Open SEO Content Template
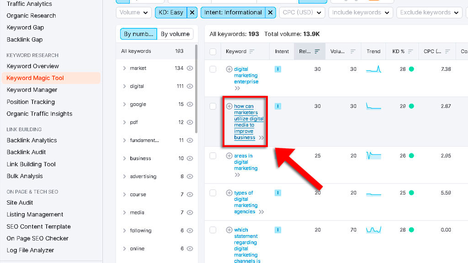This screenshot has height=263, width=468. point(39,226)
